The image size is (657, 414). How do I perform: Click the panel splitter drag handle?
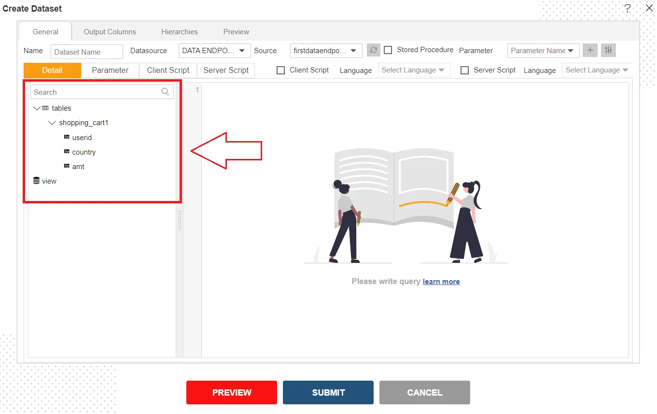click(x=180, y=220)
